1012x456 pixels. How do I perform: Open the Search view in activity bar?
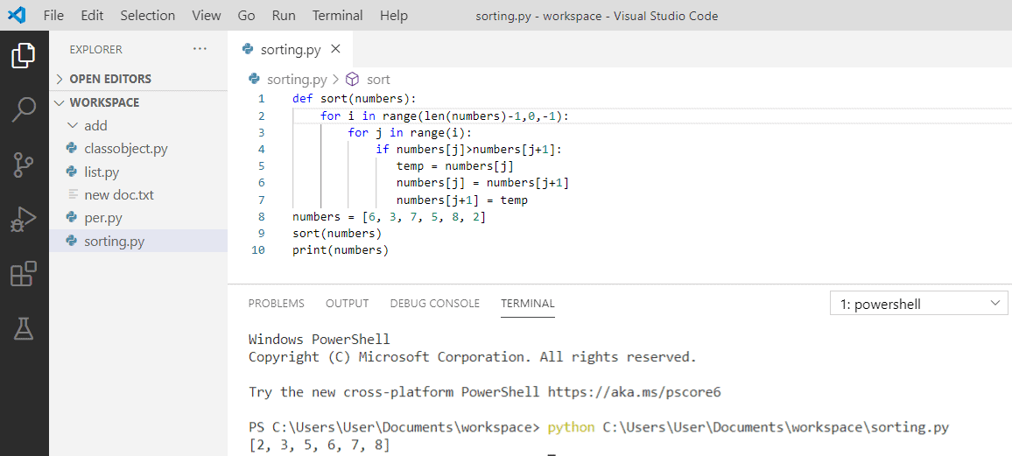[24, 109]
